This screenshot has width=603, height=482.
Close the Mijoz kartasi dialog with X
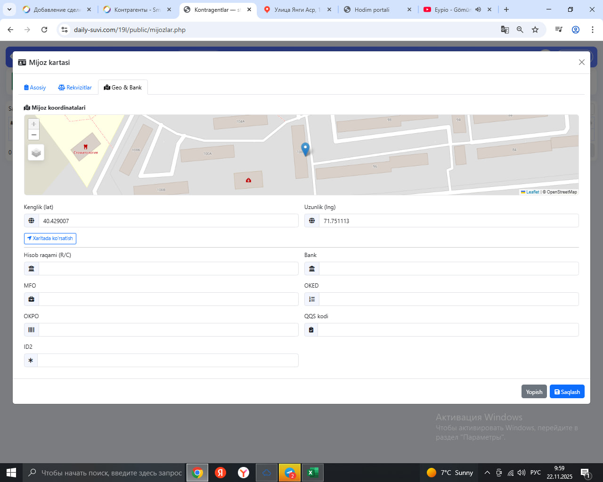tap(582, 62)
